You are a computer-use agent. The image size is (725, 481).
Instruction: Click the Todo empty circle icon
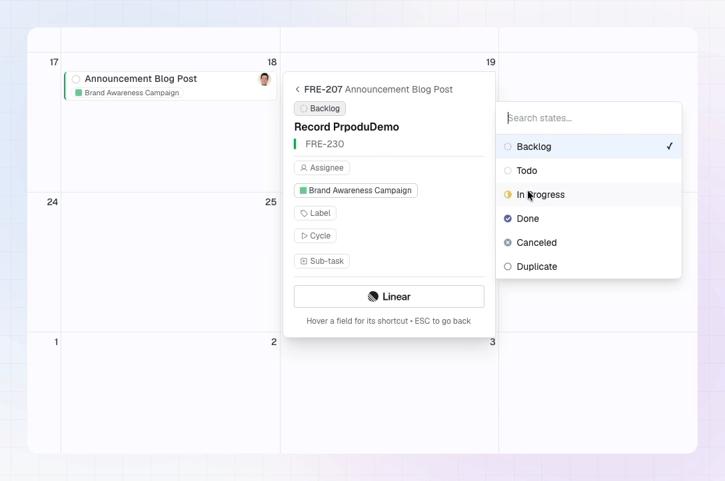(508, 171)
